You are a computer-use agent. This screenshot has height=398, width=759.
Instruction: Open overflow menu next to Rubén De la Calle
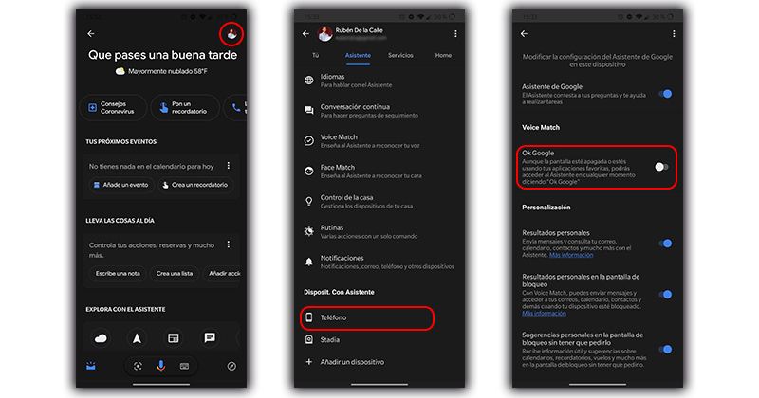(455, 33)
